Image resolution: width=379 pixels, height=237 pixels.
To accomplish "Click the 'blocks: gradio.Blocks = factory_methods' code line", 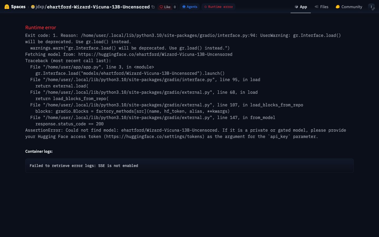I will (x=132, y=111).
